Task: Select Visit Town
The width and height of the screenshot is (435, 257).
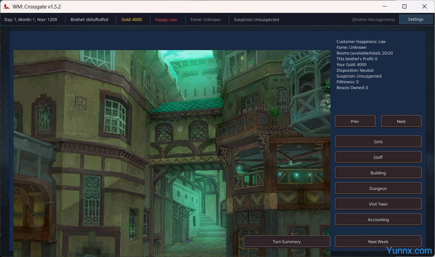Action: 378,204
